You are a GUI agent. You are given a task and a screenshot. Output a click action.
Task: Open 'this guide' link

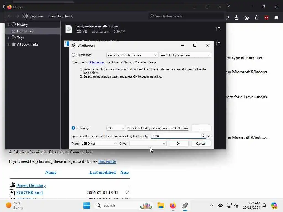pos(107,161)
